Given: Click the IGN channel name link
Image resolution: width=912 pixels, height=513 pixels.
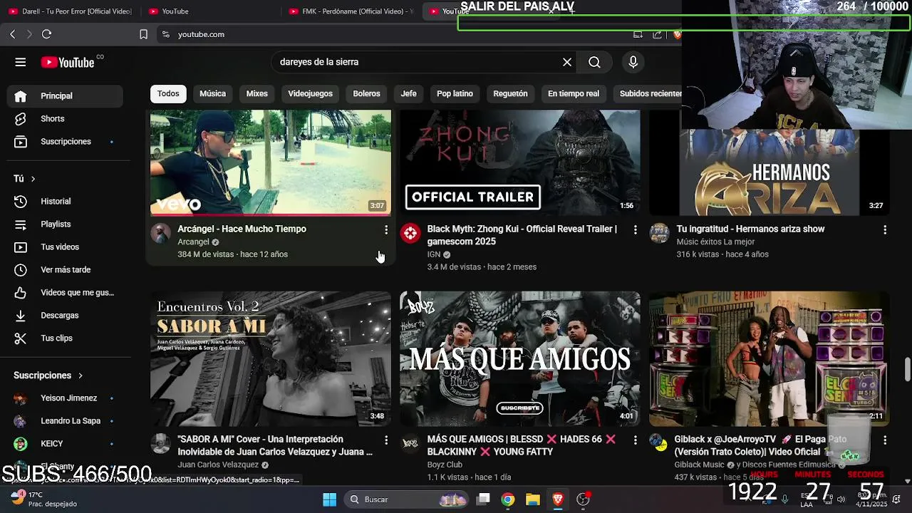Looking at the screenshot, I should point(434,254).
